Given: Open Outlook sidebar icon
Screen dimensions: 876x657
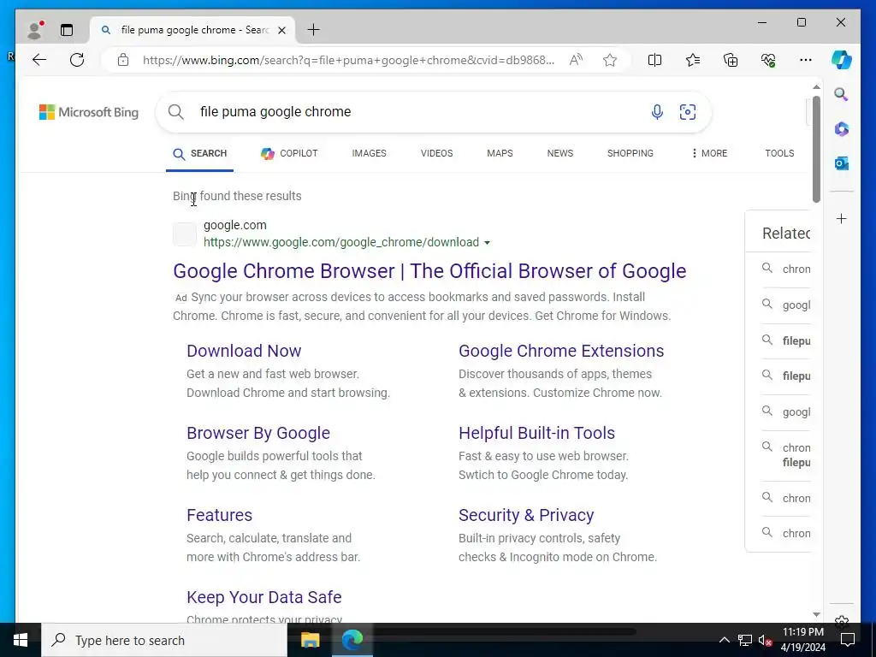Looking at the screenshot, I should point(842,163).
